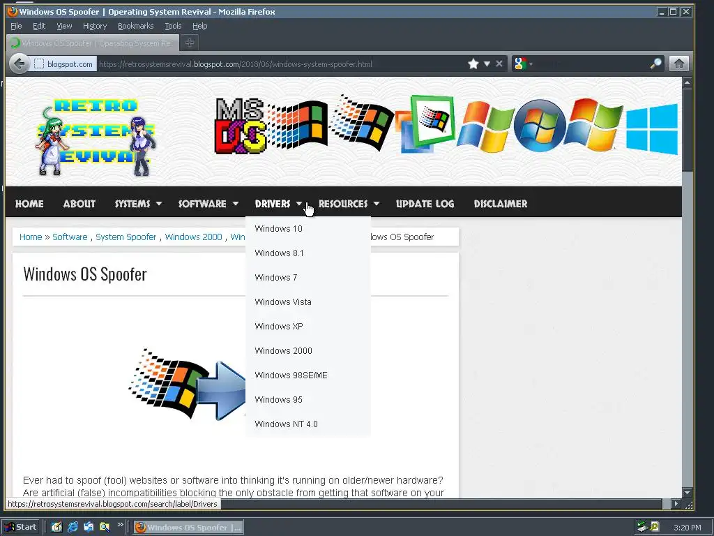Open the Bookmarks menu
The width and height of the screenshot is (714, 536).
click(136, 26)
